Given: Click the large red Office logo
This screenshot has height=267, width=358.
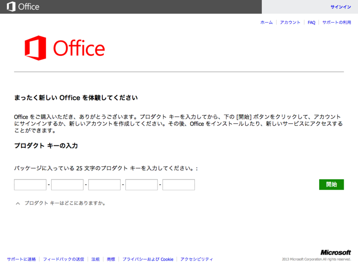Looking at the screenshot, I should click(64, 48).
